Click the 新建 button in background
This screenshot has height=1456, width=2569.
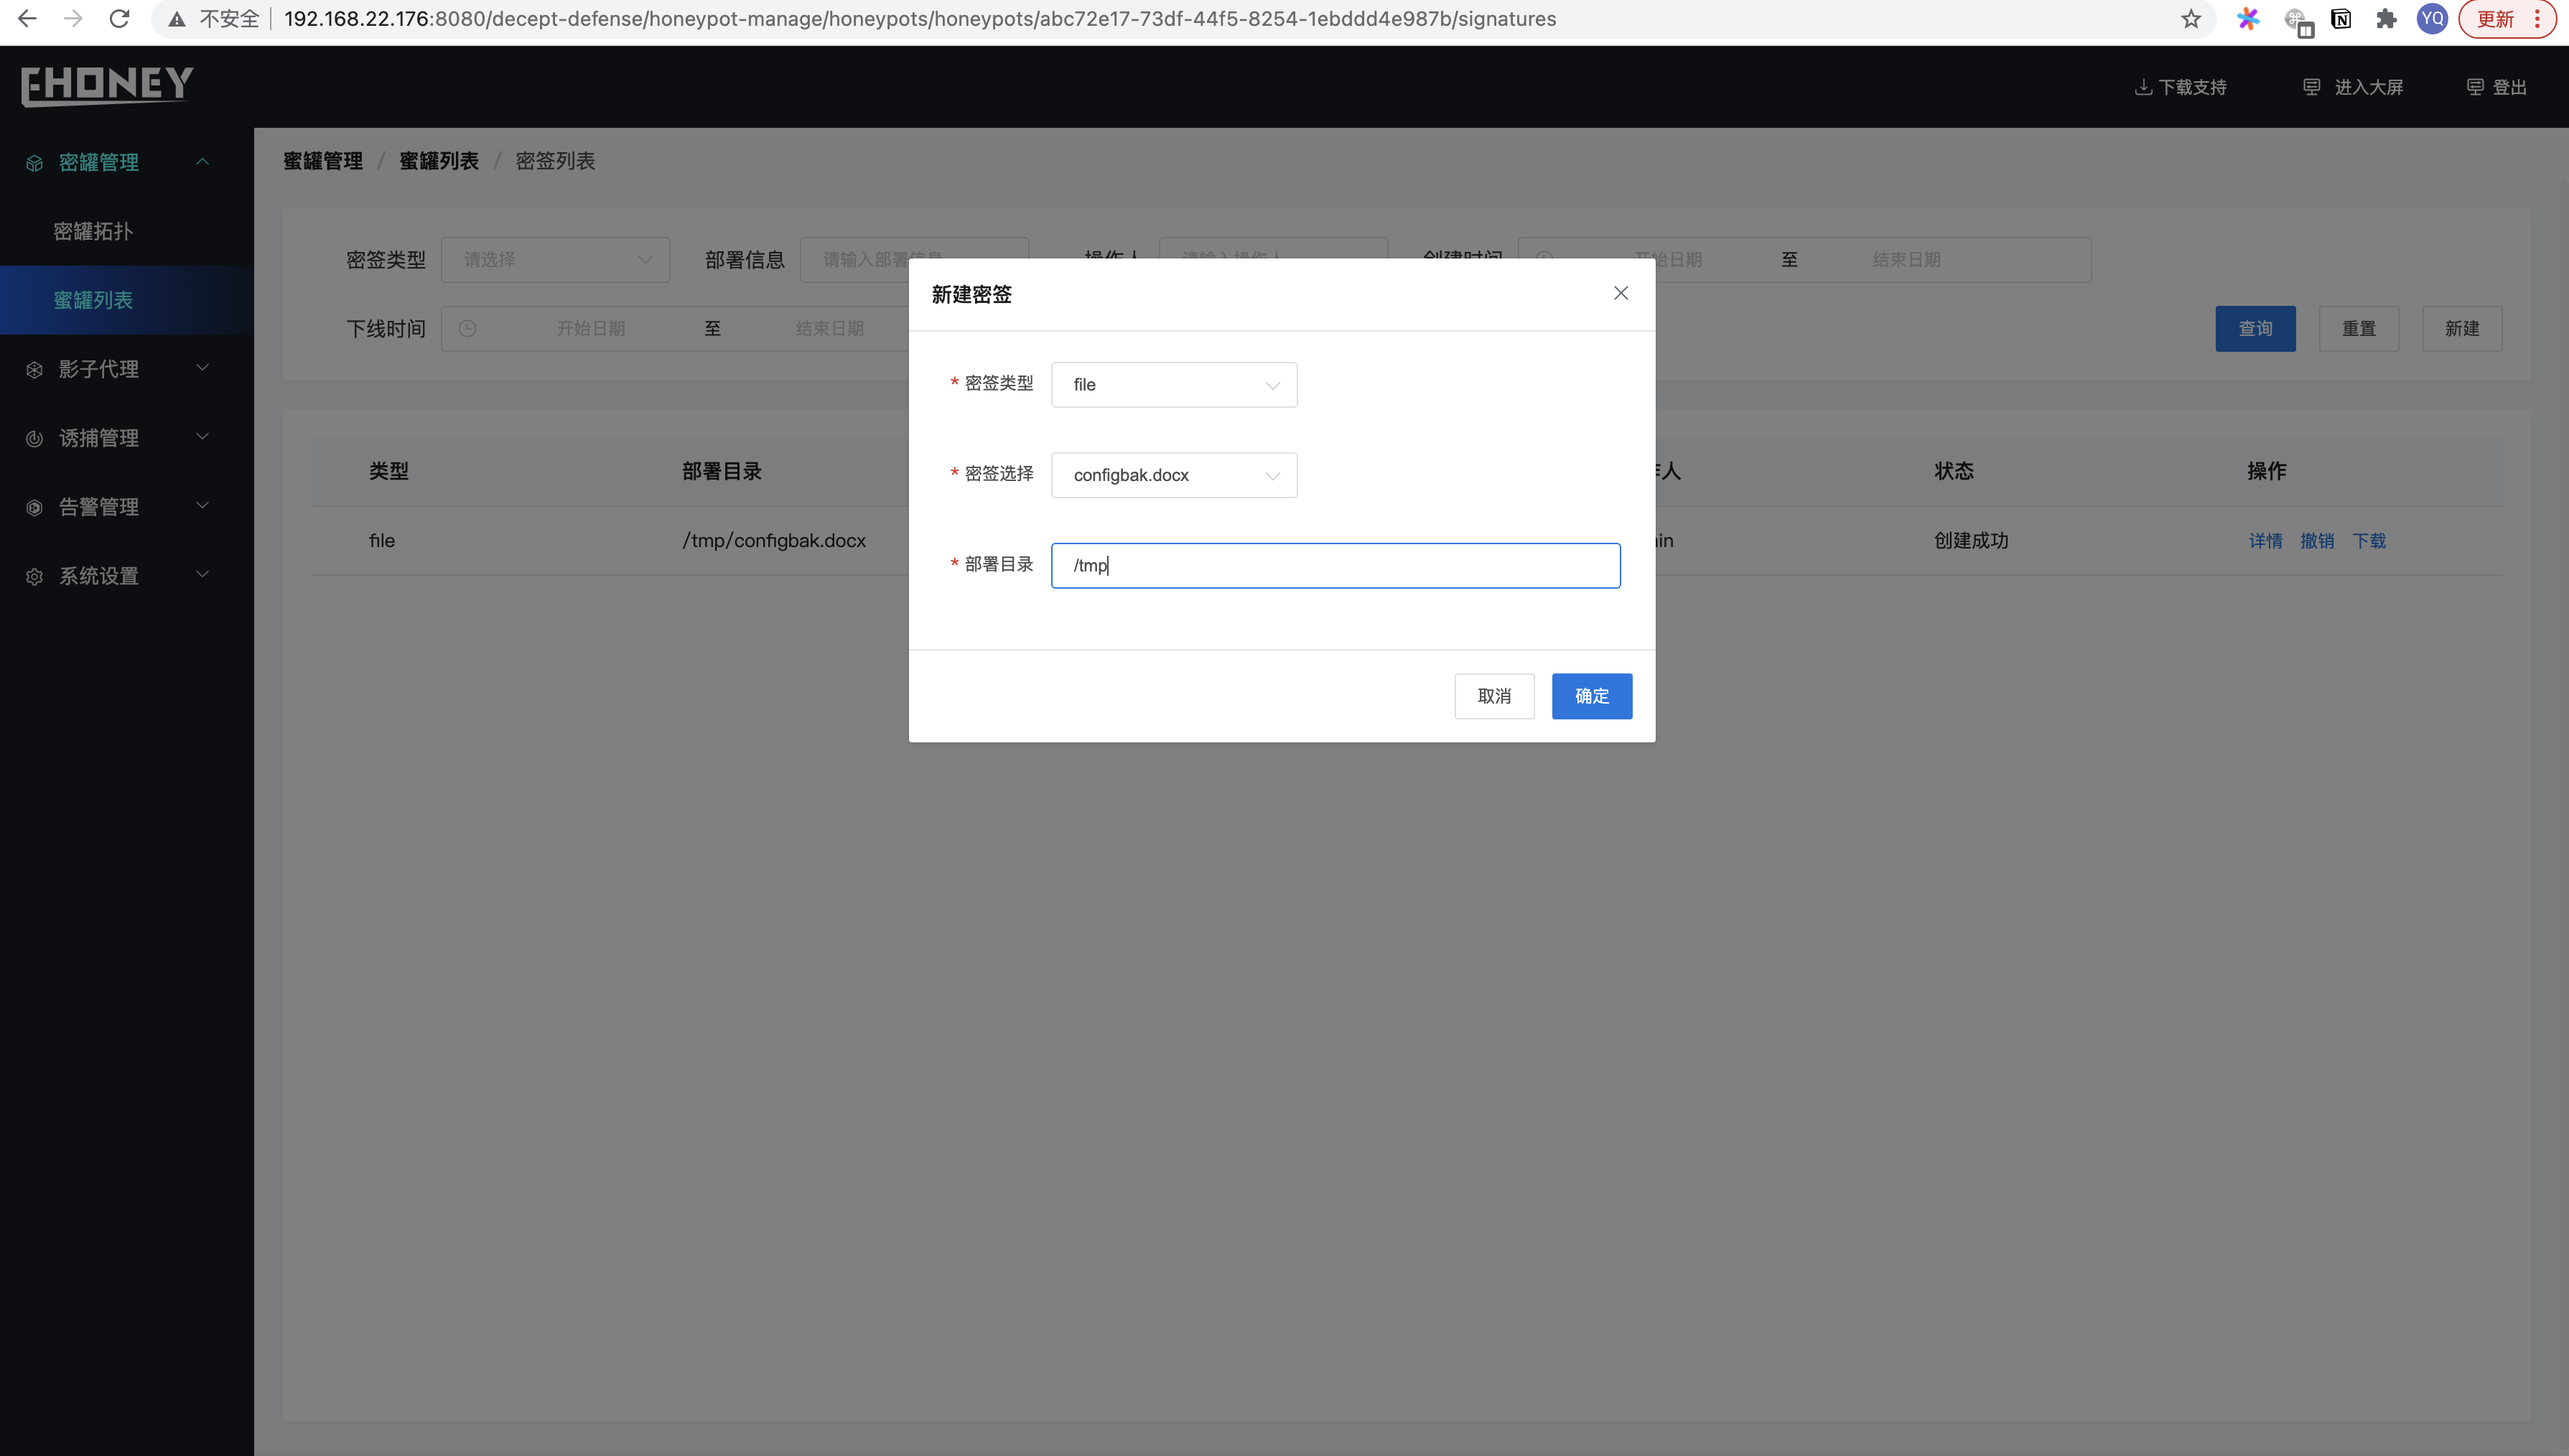[x=2462, y=329]
